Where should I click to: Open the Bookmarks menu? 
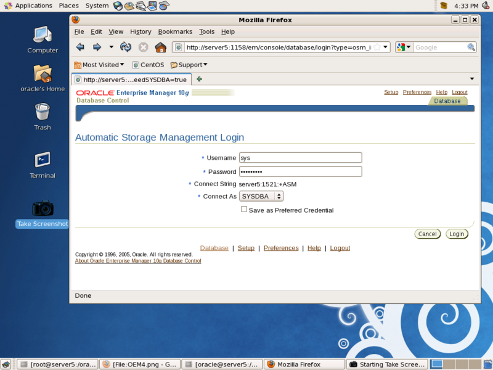(175, 32)
